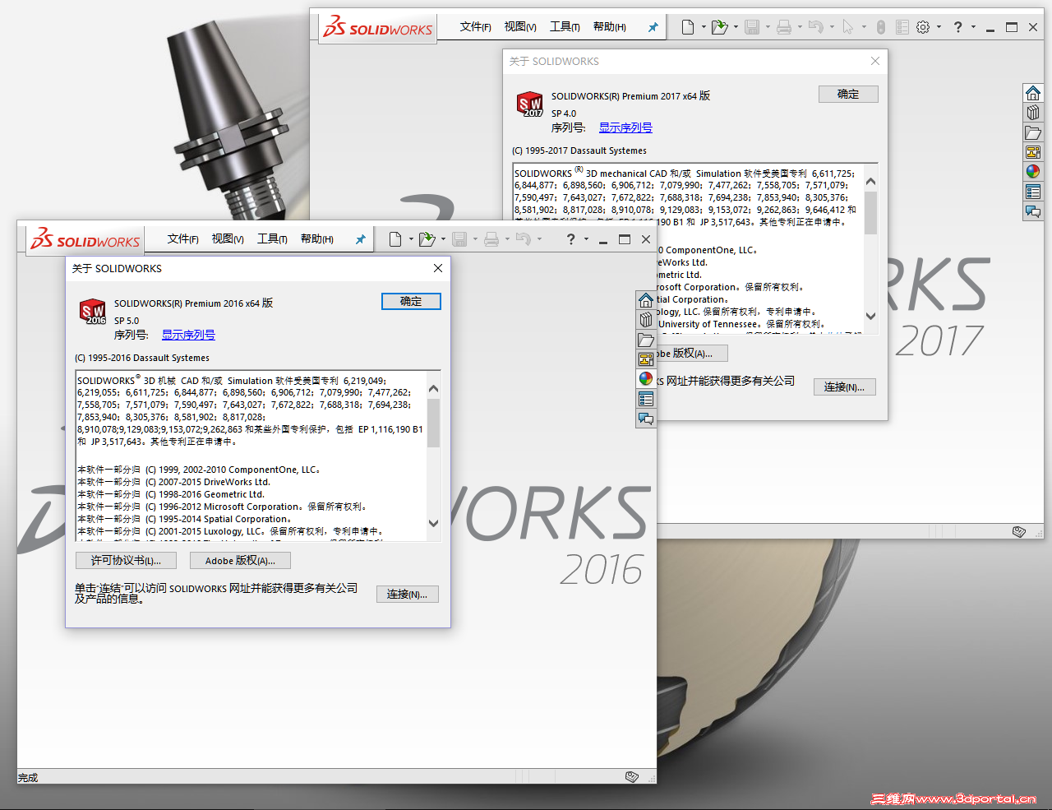Click 显示序列号 link in 2017 About dialog

pyautogui.click(x=625, y=127)
